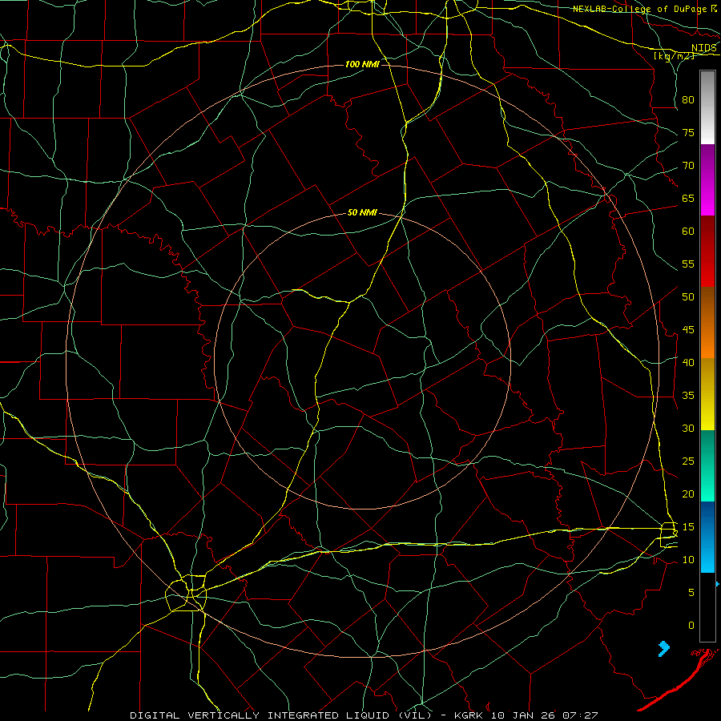Pick the yellow segment of the color bar

click(707, 394)
